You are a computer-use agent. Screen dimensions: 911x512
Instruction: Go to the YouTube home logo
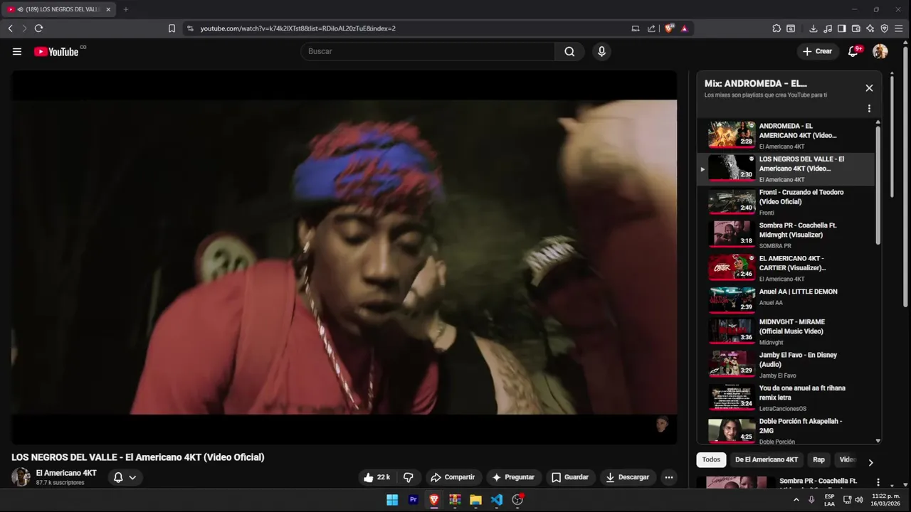(x=56, y=51)
